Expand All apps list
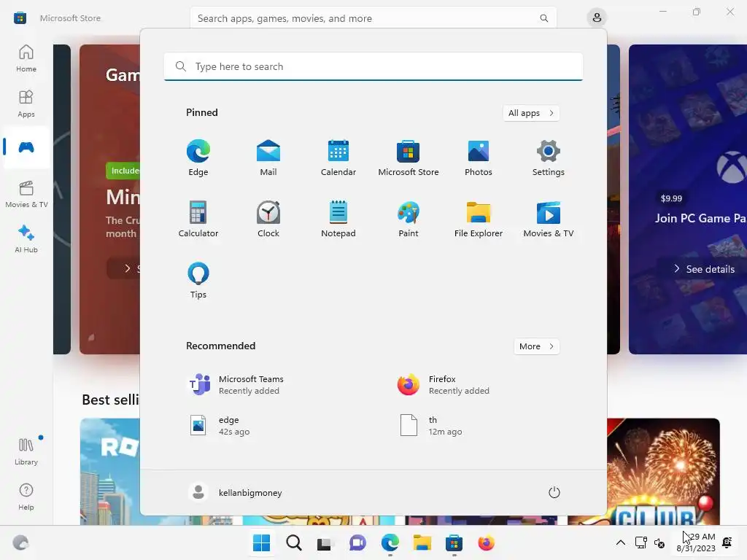The image size is (747, 560). 531,113
